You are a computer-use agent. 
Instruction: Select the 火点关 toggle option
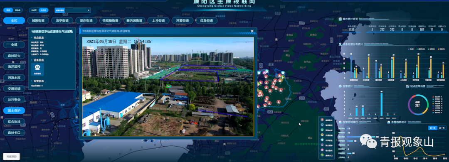[43, 10]
